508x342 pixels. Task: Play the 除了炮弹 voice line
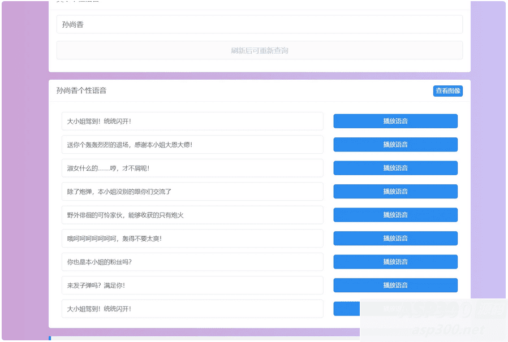(395, 191)
